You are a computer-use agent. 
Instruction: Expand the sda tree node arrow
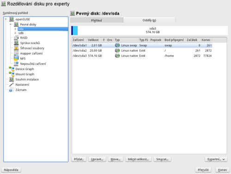click(15, 29)
